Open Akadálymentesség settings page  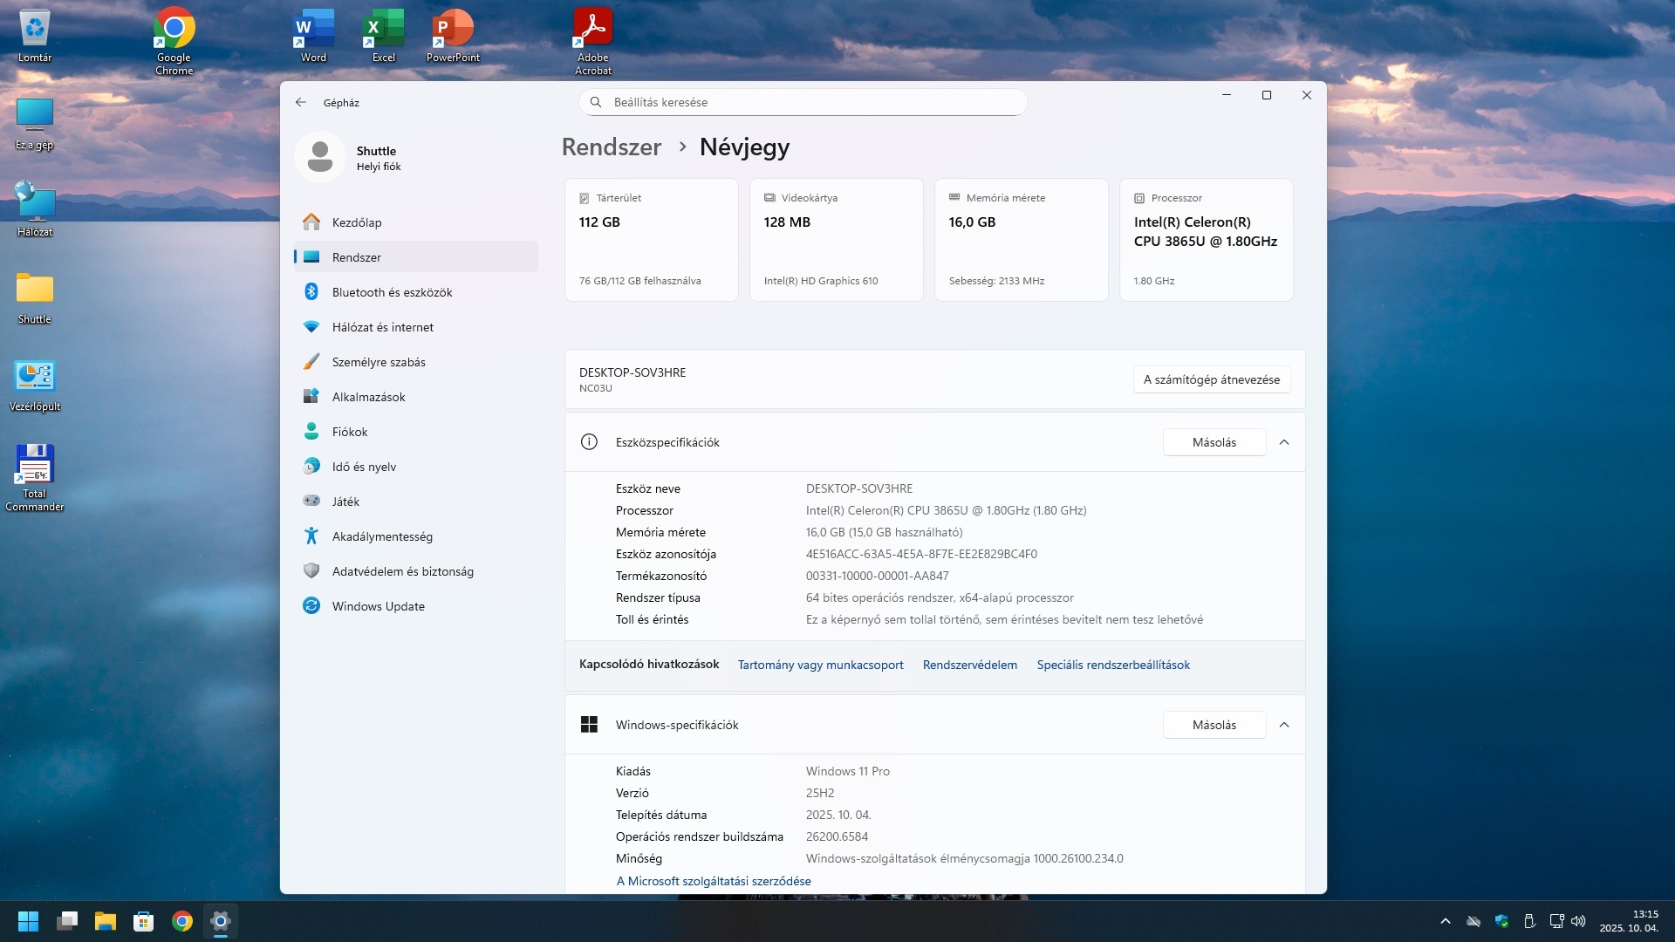click(x=381, y=536)
